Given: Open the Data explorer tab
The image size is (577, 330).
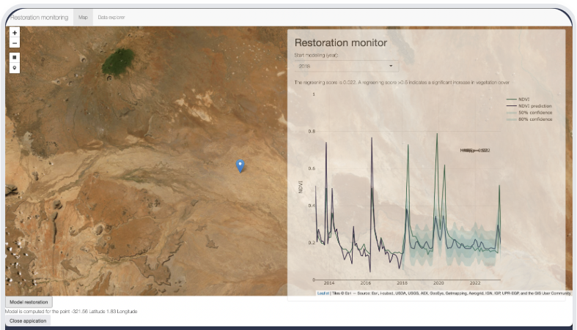Looking at the screenshot, I should coord(111,18).
